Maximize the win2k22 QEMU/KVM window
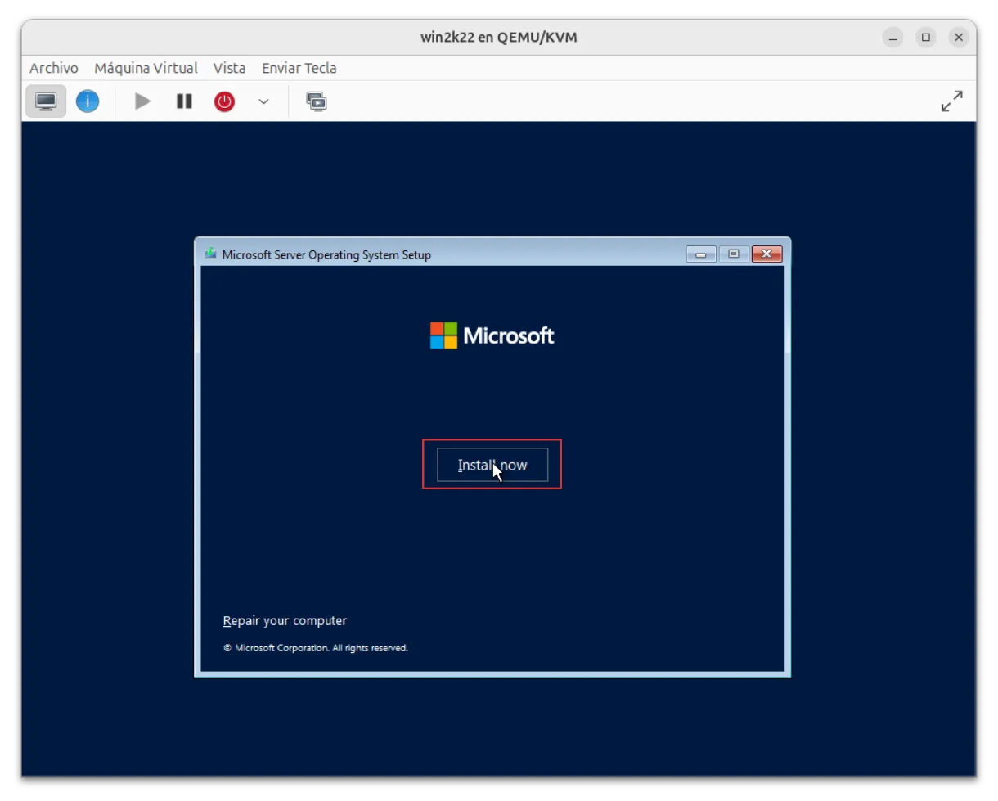 [x=926, y=37]
